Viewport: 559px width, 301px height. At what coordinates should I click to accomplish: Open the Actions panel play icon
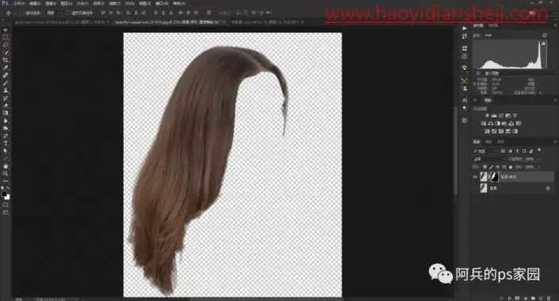point(464,29)
